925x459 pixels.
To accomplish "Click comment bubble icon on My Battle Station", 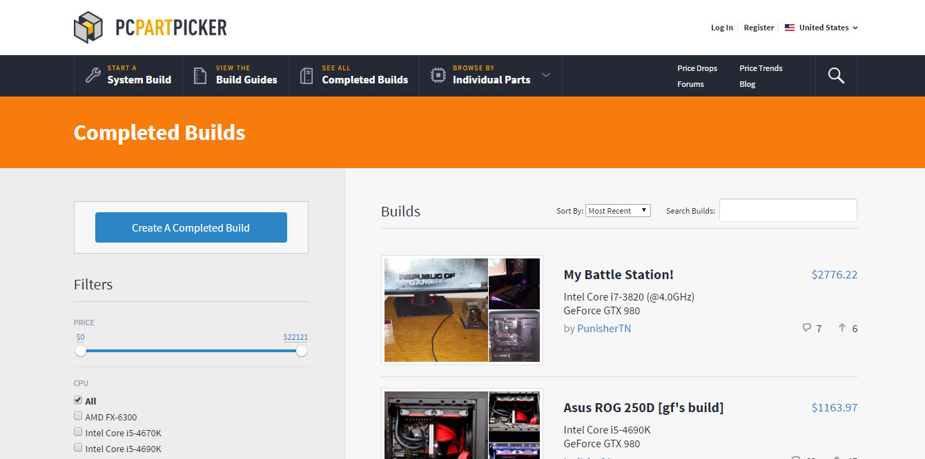I will pyautogui.click(x=807, y=328).
